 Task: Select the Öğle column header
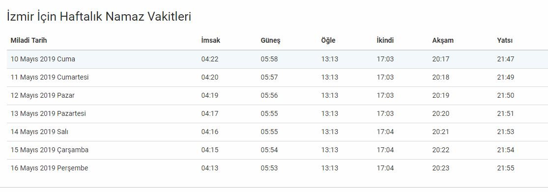point(328,40)
